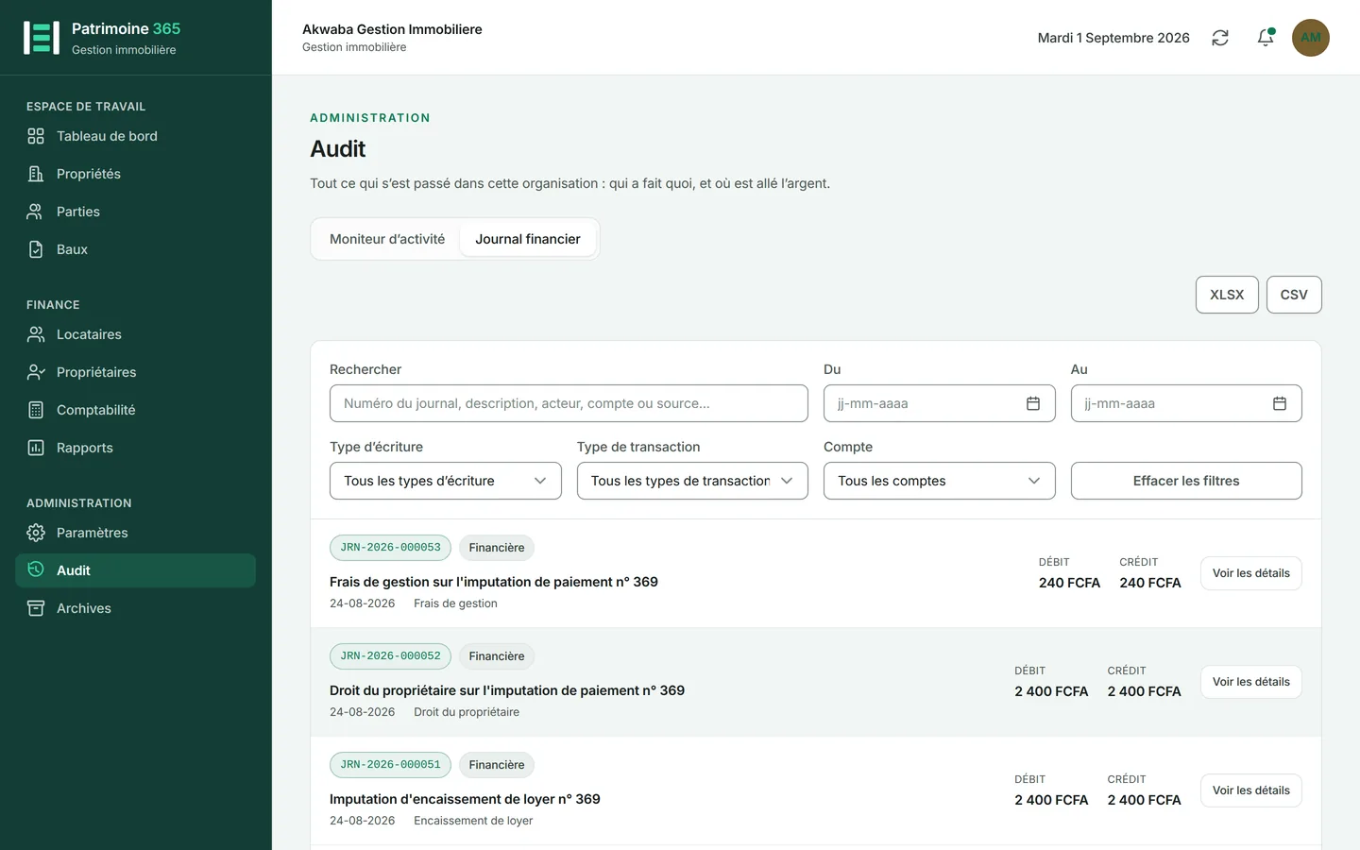Click the Patrimoine 365 logo icon
1360x850 pixels.
(x=42, y=38)
